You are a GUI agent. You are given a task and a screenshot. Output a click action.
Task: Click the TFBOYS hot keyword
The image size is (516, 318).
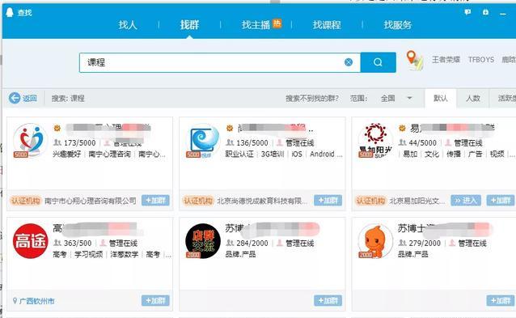(481, 60)
